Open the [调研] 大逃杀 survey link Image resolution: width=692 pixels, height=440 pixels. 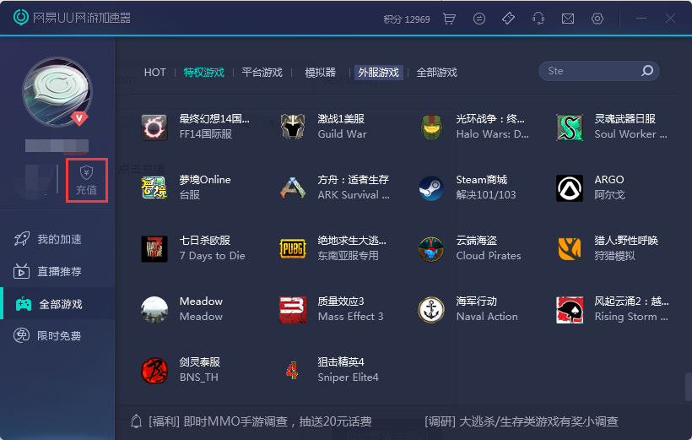522,421
